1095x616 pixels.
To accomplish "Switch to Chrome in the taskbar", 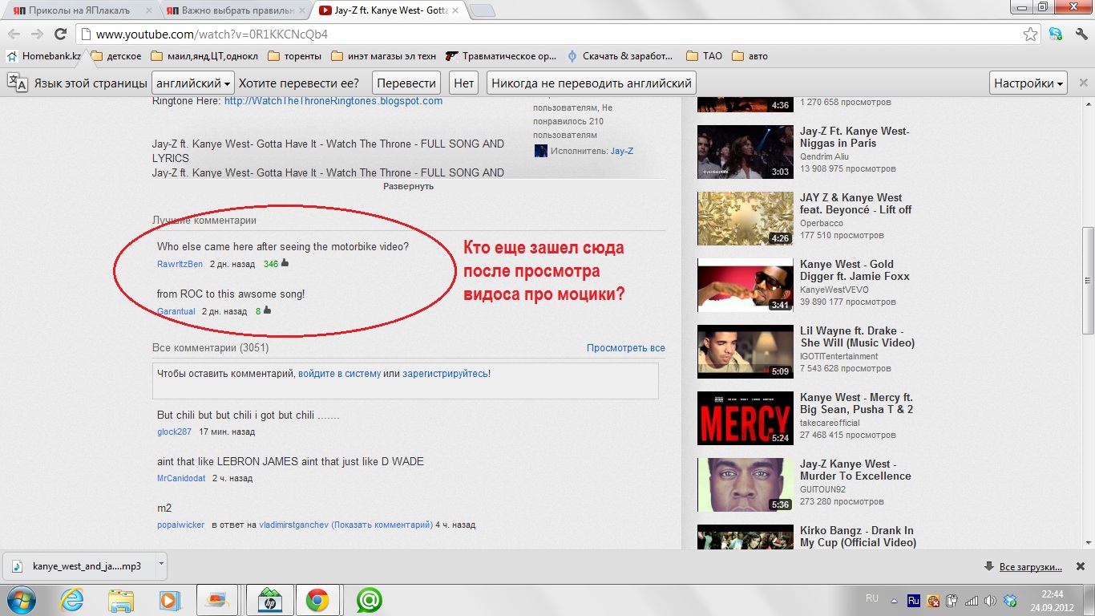I will (x=317, y=600).
